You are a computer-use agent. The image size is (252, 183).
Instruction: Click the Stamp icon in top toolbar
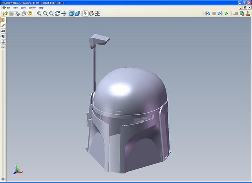pos(248,13)
